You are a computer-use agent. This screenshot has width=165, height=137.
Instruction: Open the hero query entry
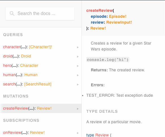pos(41,66)
